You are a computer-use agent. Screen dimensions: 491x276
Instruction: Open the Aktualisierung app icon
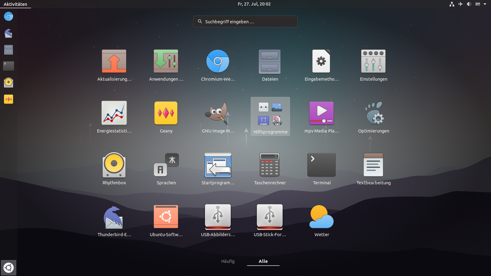click(114, 61)
